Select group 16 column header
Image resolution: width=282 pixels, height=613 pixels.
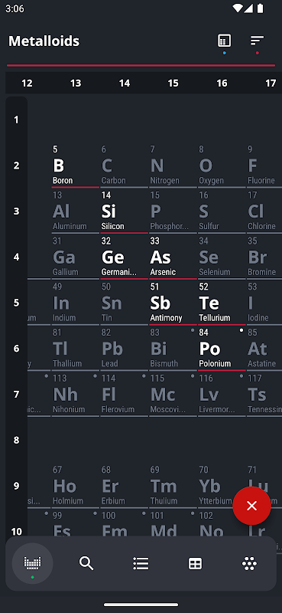pos(222,83)
